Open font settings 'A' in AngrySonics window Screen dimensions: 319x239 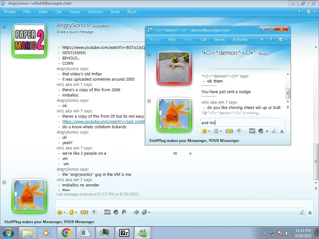click(x=310, y=212)
